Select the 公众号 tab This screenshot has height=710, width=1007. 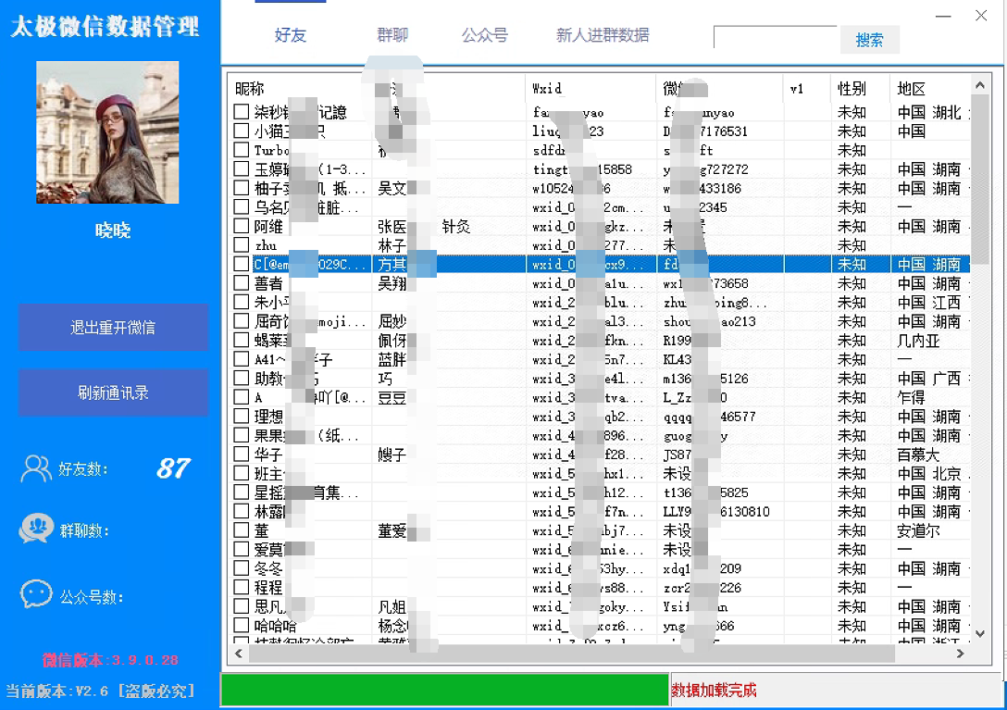[485, 33]
